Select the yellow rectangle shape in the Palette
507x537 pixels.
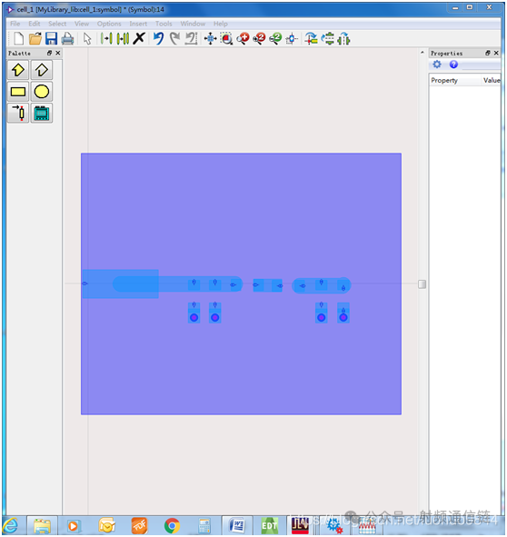click(x=18, y=92)
